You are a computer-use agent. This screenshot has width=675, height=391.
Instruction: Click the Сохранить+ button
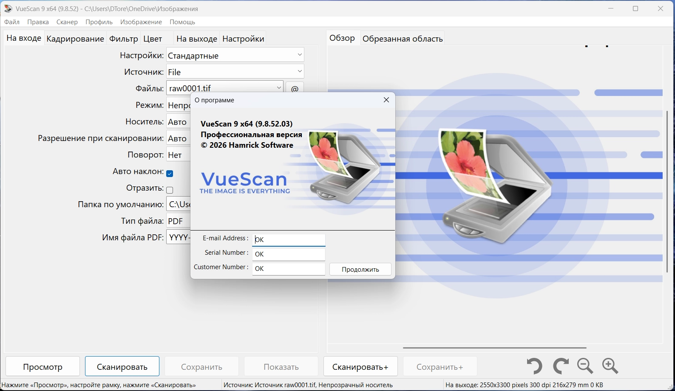point(440,366)
